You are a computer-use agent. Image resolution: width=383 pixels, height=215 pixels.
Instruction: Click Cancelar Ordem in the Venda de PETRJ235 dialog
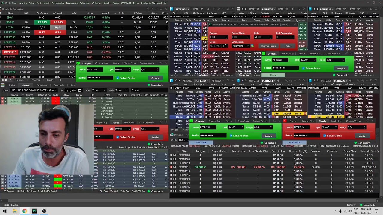click(x=268, y=46)
